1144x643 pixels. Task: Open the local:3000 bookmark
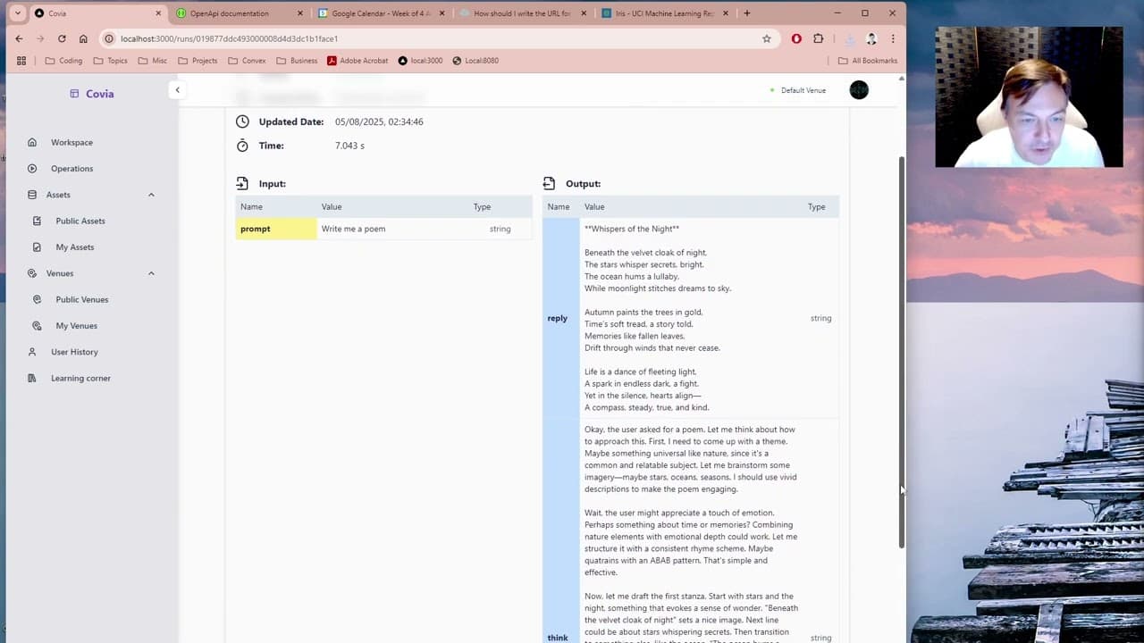(x=420, y=61)
